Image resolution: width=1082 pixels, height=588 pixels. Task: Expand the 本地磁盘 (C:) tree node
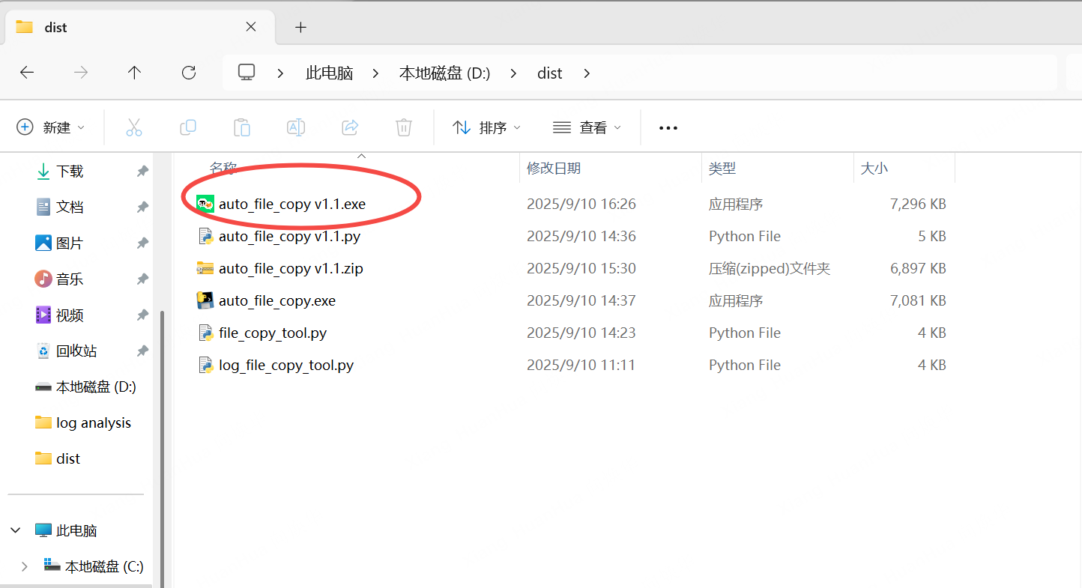click(x=24, y=566)
